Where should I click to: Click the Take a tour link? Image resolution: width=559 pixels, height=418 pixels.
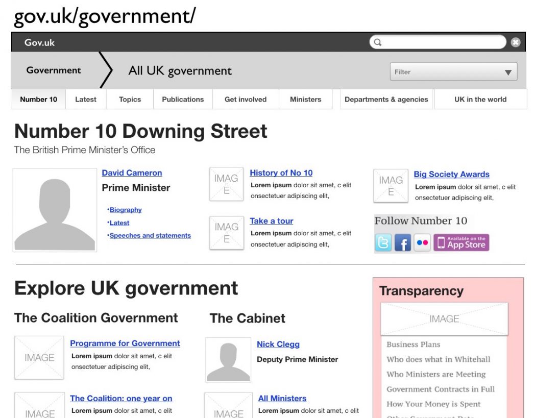(x=272, y=221)
